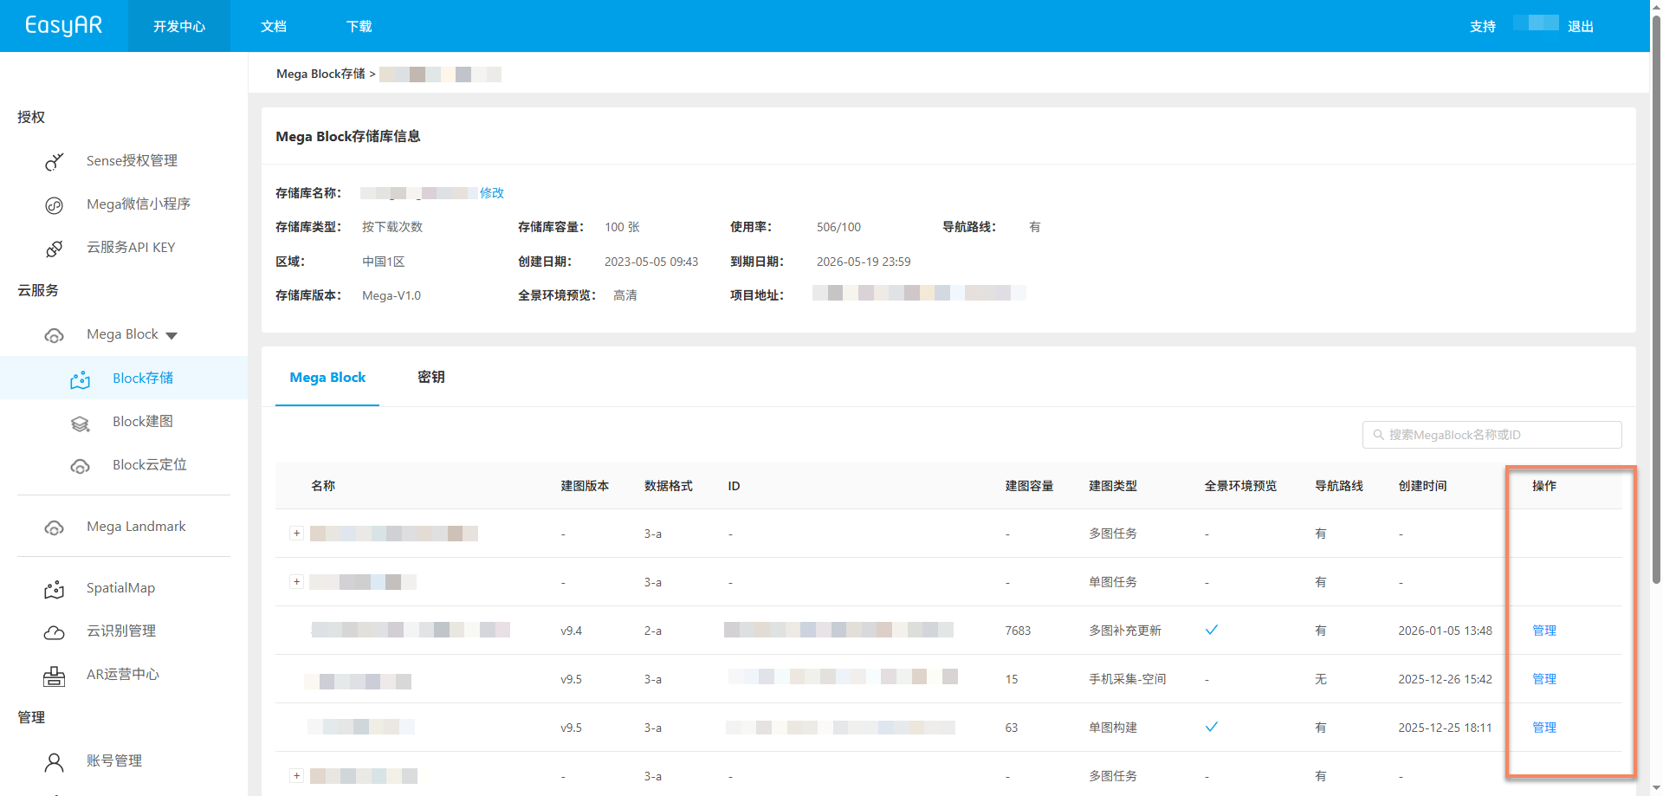The height and width of the screenshot is (796, 1663).
Task: Click 修改 link next to storage name
Action: point(492,193)
